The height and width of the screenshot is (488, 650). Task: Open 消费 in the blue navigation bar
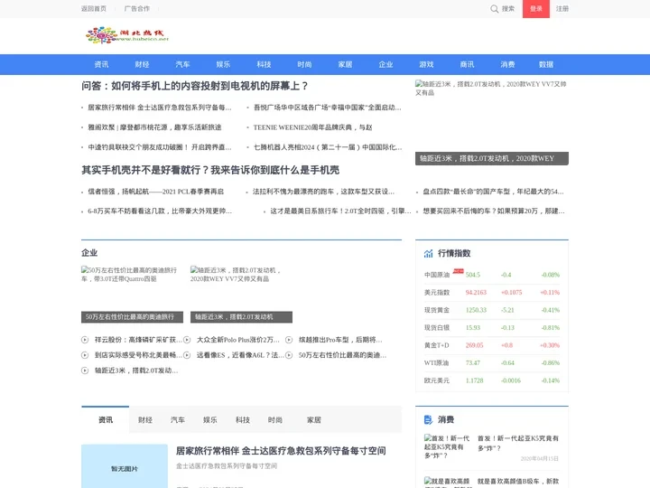pyautogui.click(x=507, y=64)
